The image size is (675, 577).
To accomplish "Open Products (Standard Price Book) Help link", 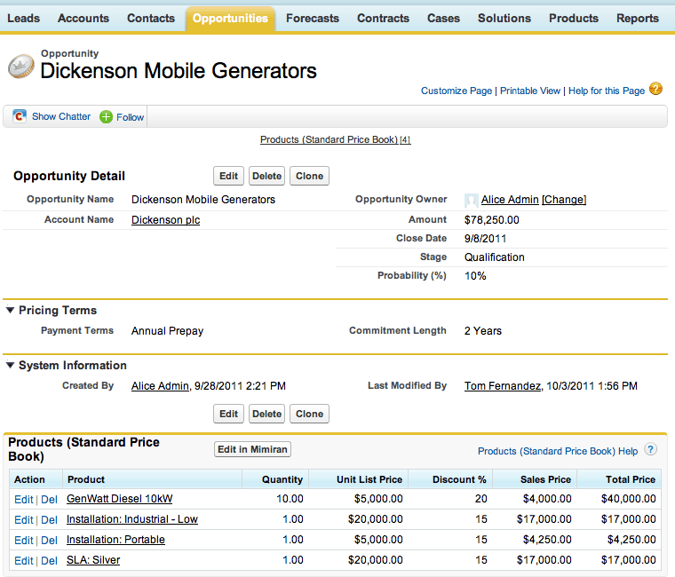I will tap(558, 451).
